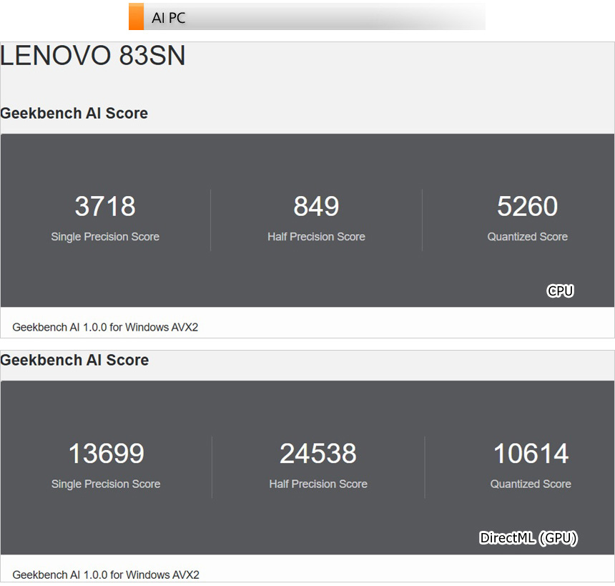Click the 849 half precision score

316,206
